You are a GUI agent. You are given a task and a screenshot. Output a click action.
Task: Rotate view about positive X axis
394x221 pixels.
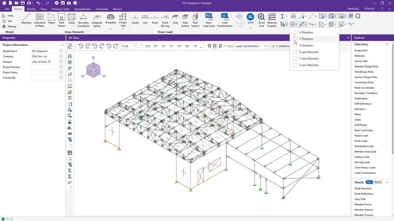pyautogui.click(x=81, y=46)
